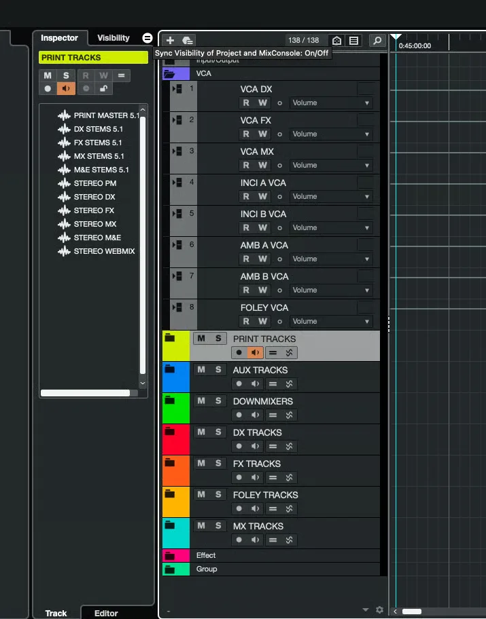Switch to the Inspector tab
The height and width of the screenshot is (619, 486).
[x=59, y=38]
